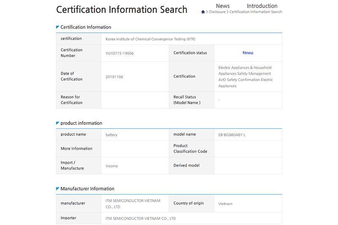Click the Vietnam country of origin value
The image size is (338, 225).
[x=225, y=203]
